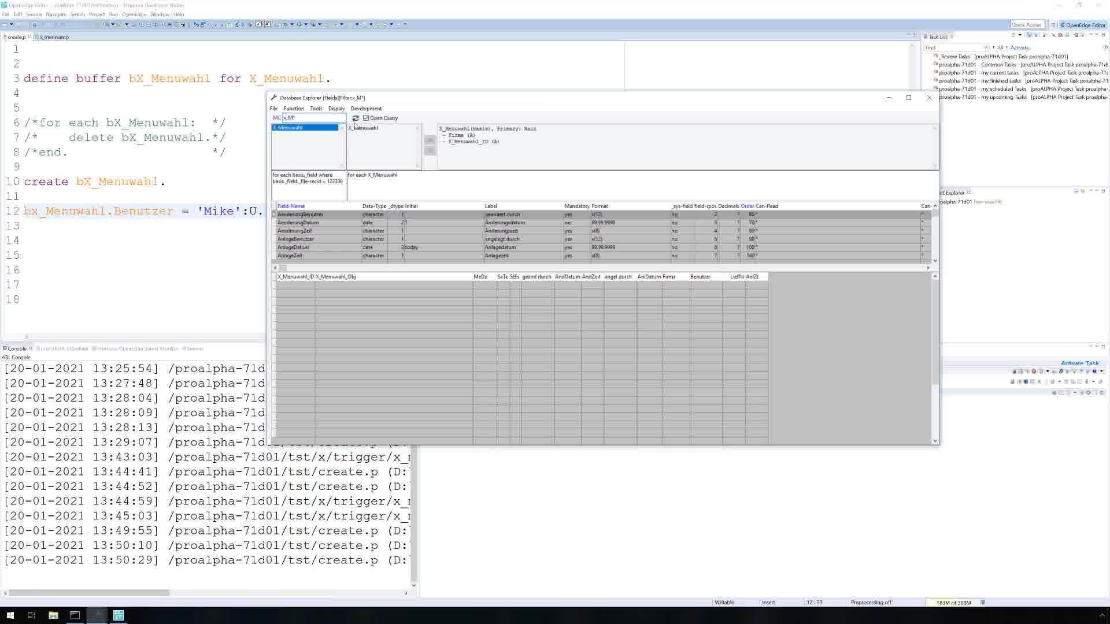Open the Development menu in Database Explorer
1110x624 pixels.
366,109
